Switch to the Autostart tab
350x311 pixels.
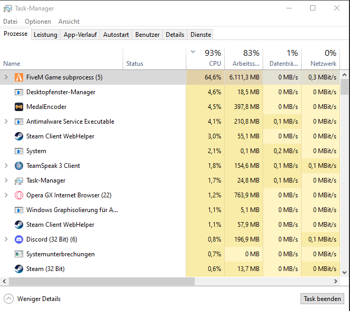(x=116, y=35)
